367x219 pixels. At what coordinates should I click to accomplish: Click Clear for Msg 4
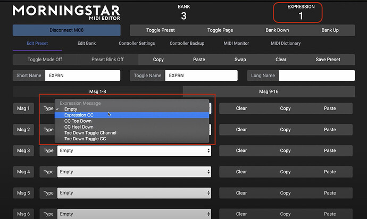pyautogui.click(x=241, y=172)
